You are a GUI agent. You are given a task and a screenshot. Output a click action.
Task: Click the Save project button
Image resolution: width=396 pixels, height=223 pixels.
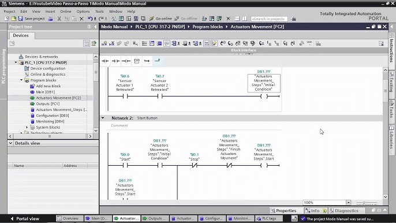[31, 18]
